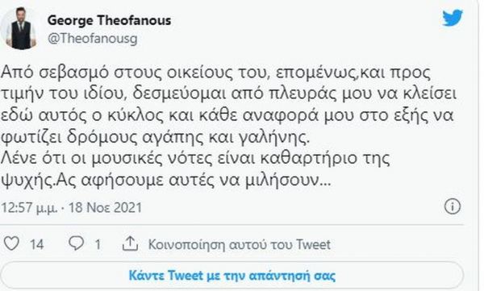Click Κοινοποίηση αυτού του Tweet
The width and height of the screenshot is (484, 291).
click(x=240, y=244)
